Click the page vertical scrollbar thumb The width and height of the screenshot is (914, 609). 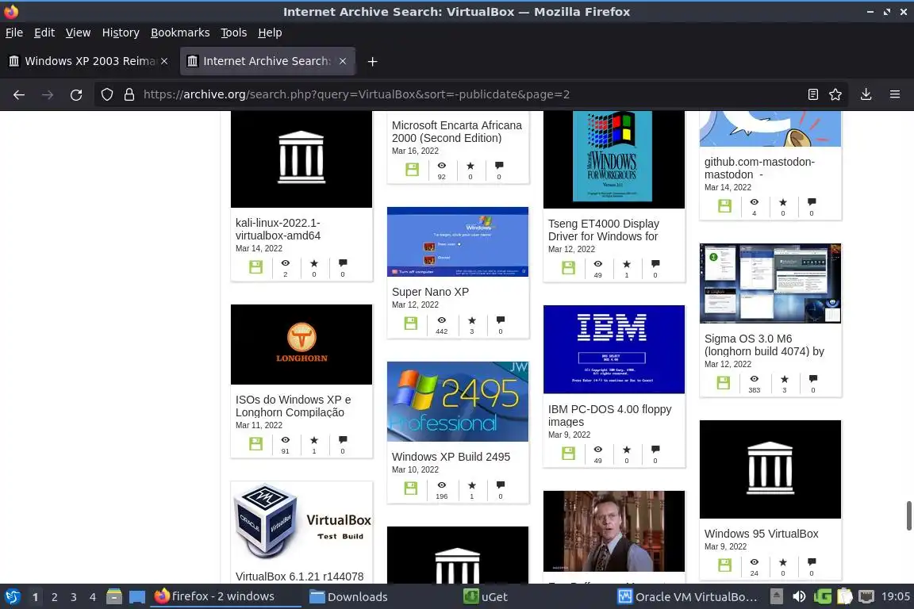[x=908, y=515]
